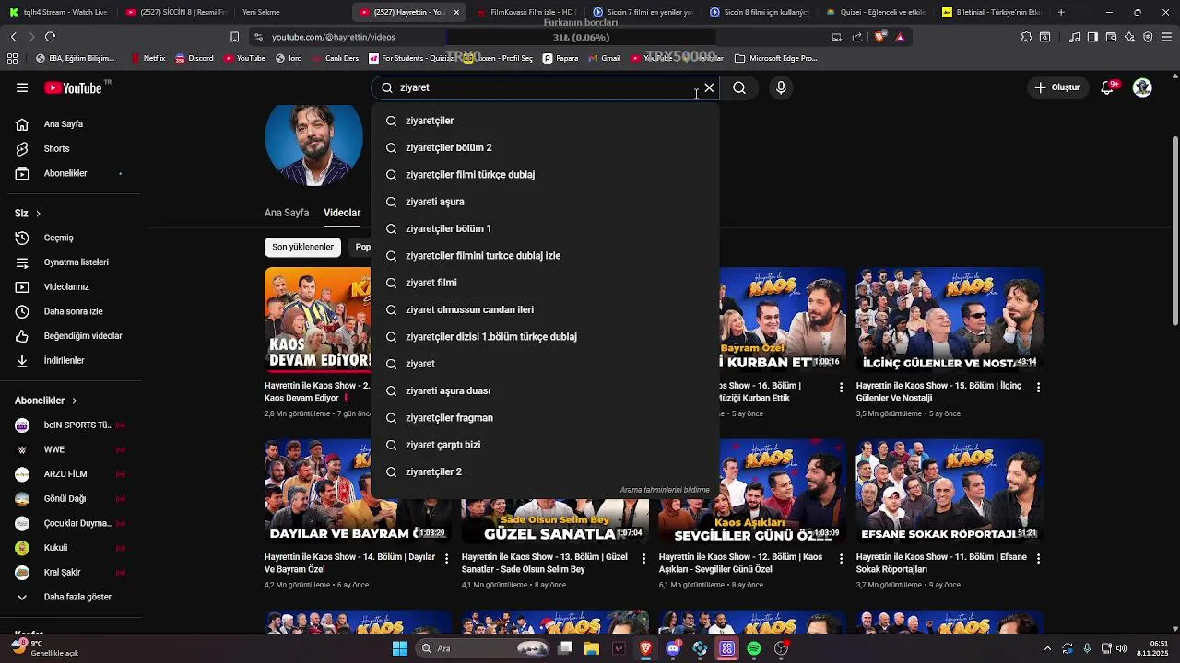The image size is (1180, 663).
Task: Select the Son yüklenenler filter chip
Action: pos(302,247)
